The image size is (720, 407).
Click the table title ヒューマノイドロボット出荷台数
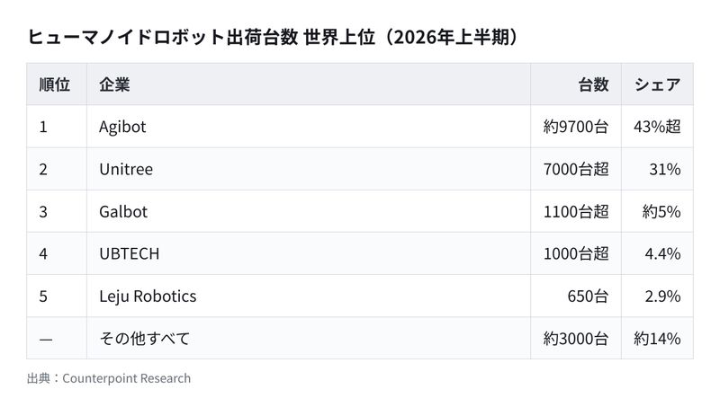[x=163, y=37]
